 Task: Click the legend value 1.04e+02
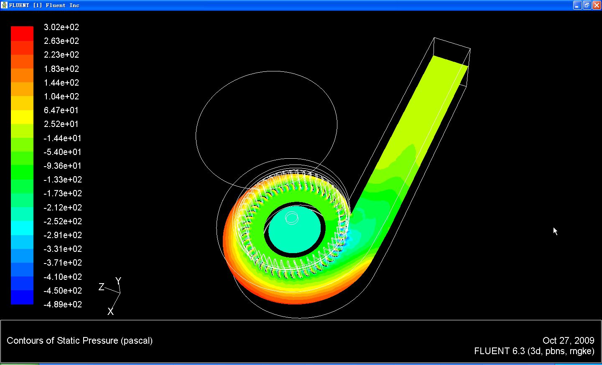(61, 96)
